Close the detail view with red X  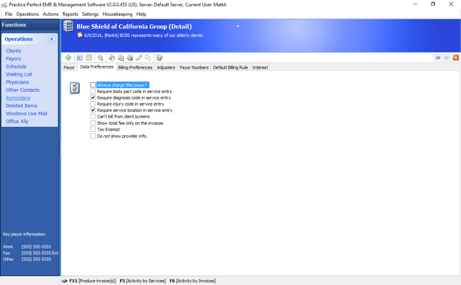coord(456,58)
